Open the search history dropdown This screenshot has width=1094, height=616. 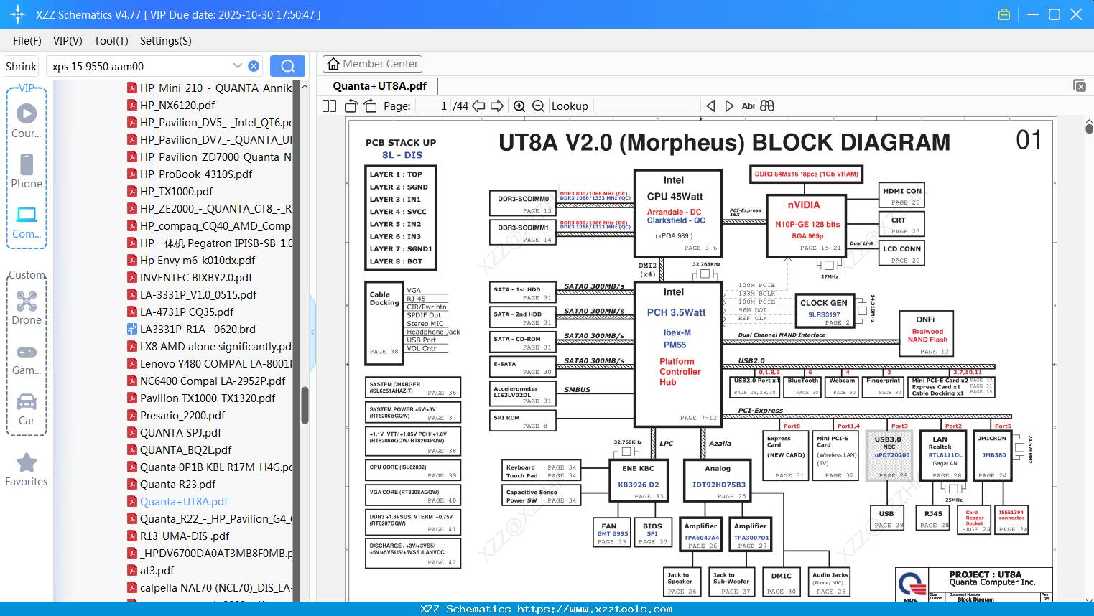[x=238, y=66]
